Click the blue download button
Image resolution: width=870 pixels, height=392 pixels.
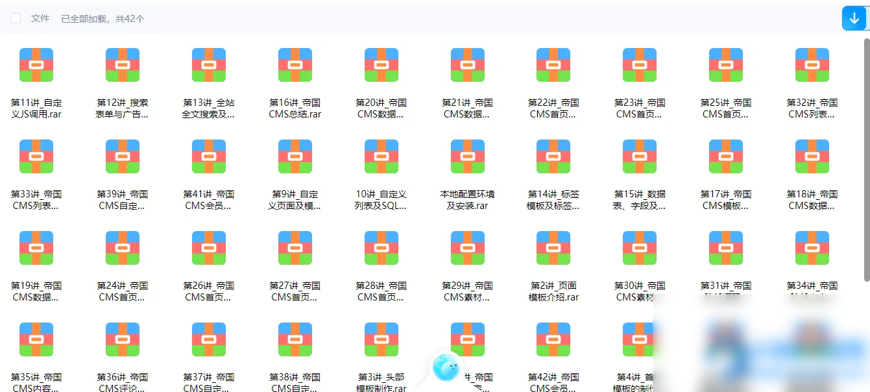pyautogui.click(x=854, y=18)
